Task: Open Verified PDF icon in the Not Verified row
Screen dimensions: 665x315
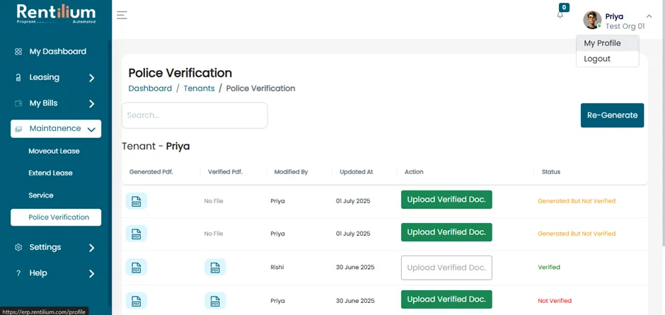Action: tap(215, 301)
